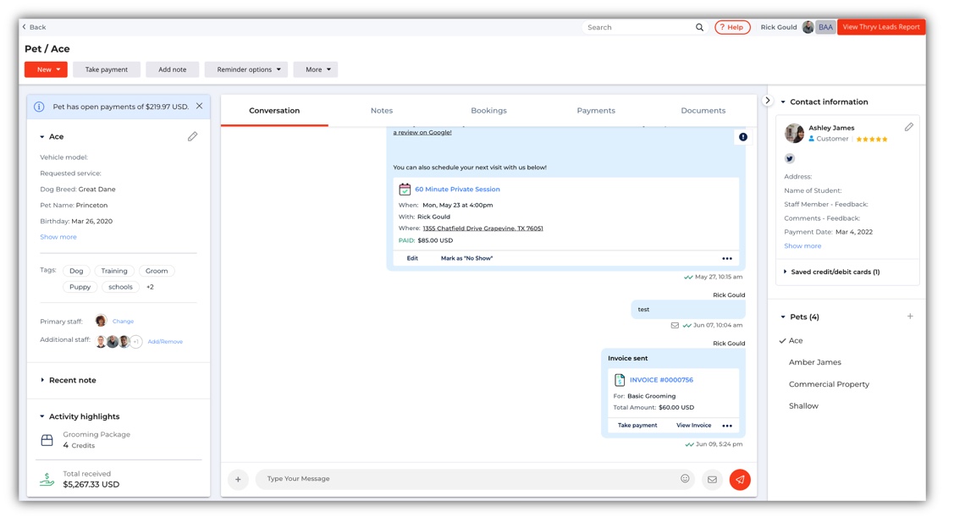Click the Take payment toolbar button
The height and width of the screenshot is (523, 954).
click(107, 69)
